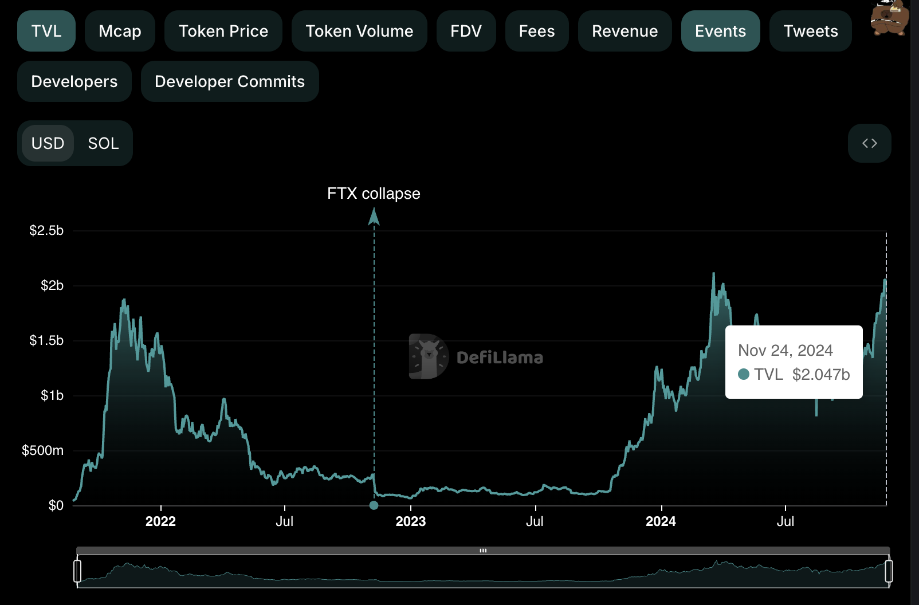Click the FTX collapse event marker dot

coord(374,505)
